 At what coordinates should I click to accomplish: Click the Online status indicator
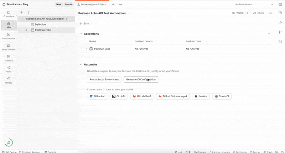(x=11, y=152)
